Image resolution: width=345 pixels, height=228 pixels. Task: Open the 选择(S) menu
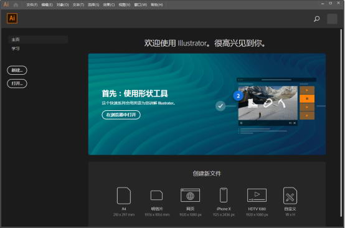point(93,4)
